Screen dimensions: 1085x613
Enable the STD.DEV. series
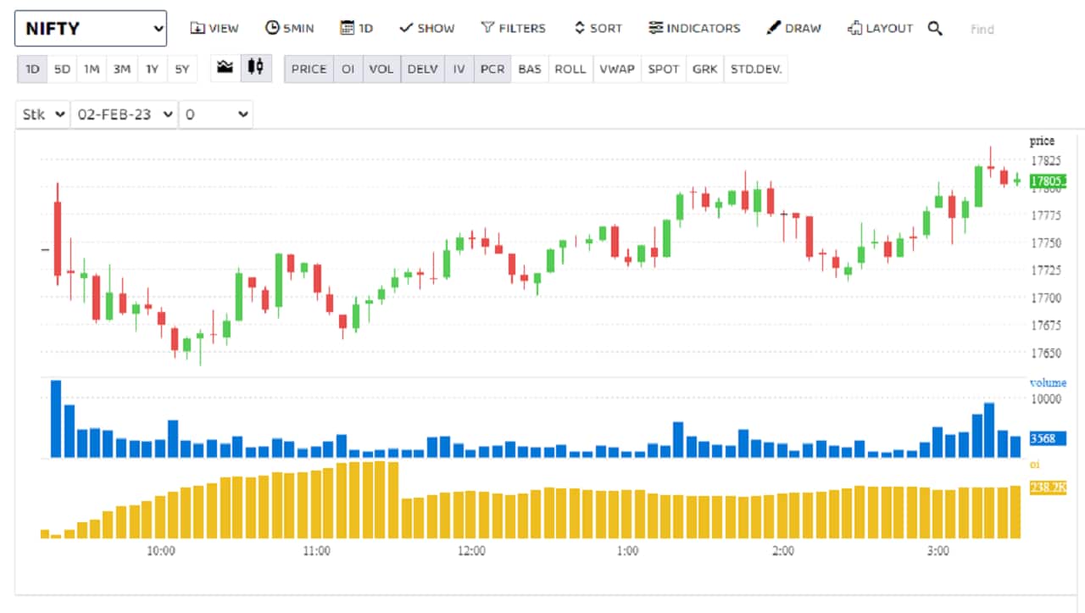click(756, 70)
